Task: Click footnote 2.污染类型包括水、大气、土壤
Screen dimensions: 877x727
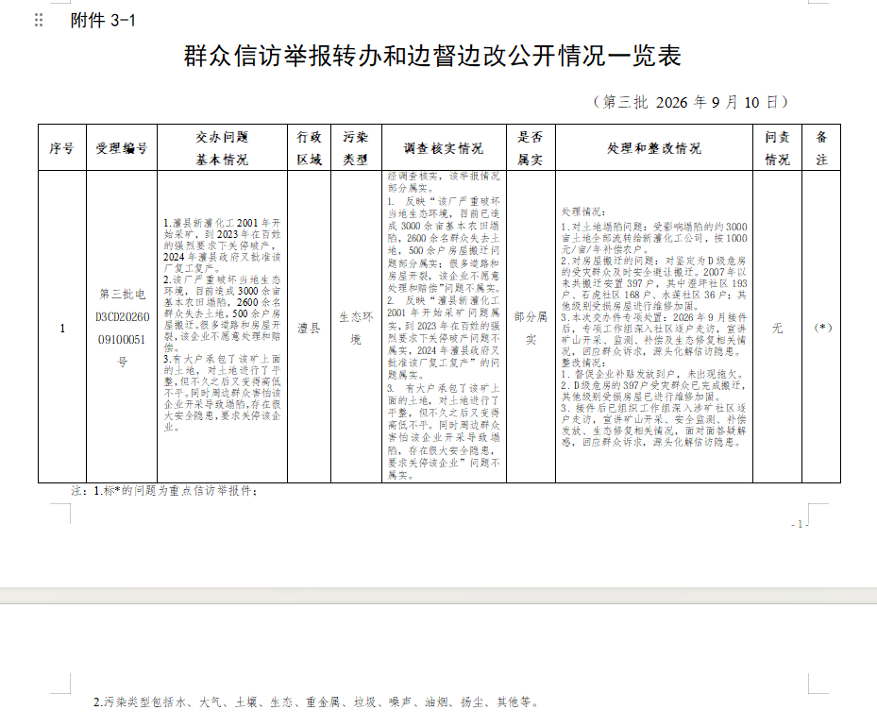Action: click(x=316, y=702)
